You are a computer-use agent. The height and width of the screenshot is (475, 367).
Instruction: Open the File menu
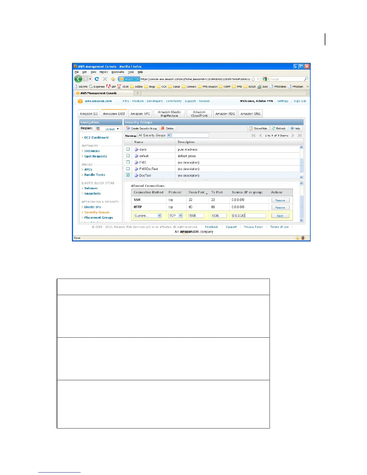coord(76,72)
